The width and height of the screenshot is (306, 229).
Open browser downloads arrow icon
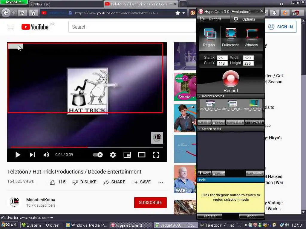click(x=274, y=13)
